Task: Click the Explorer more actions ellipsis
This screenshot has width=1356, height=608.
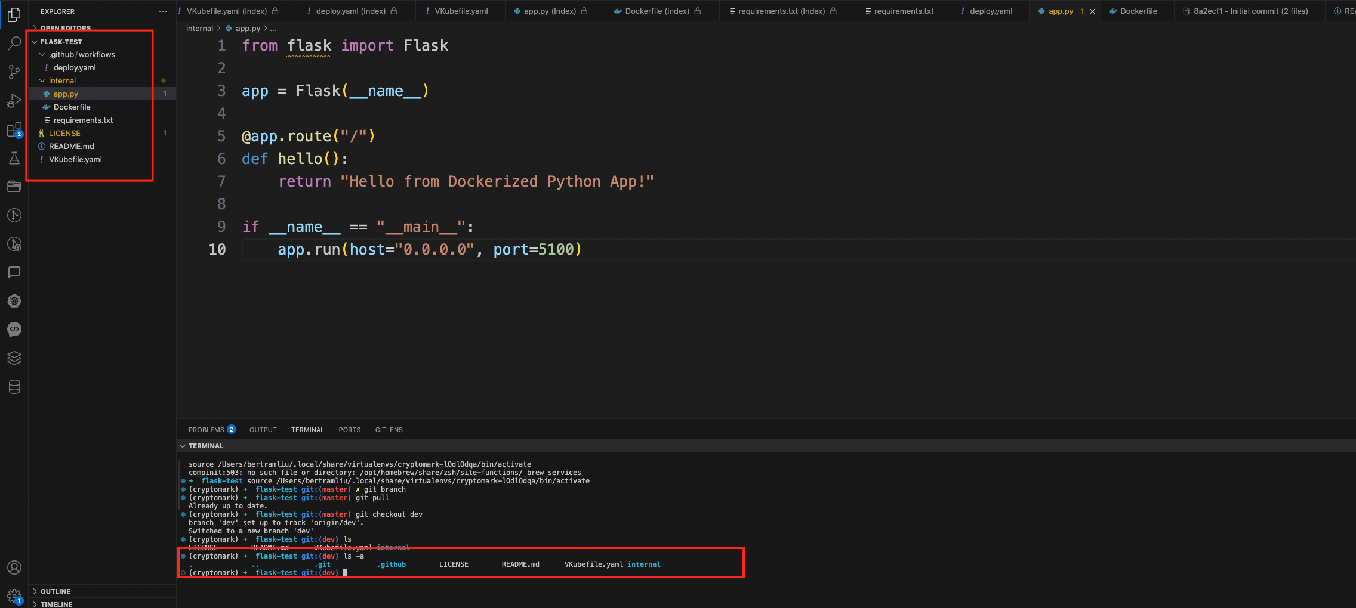Action: click(163, 11)
